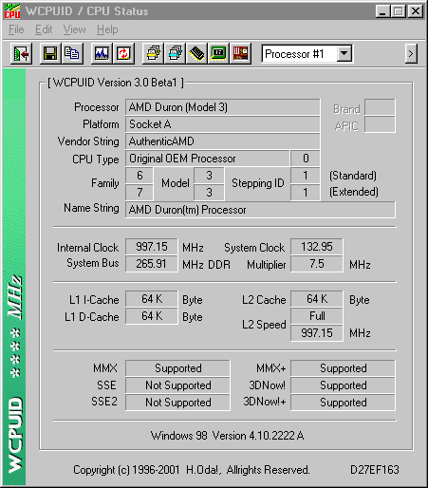Open the File menu

(x=16, y=29)
